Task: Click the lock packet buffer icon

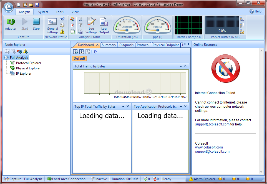Action: [x=242, y=31]
